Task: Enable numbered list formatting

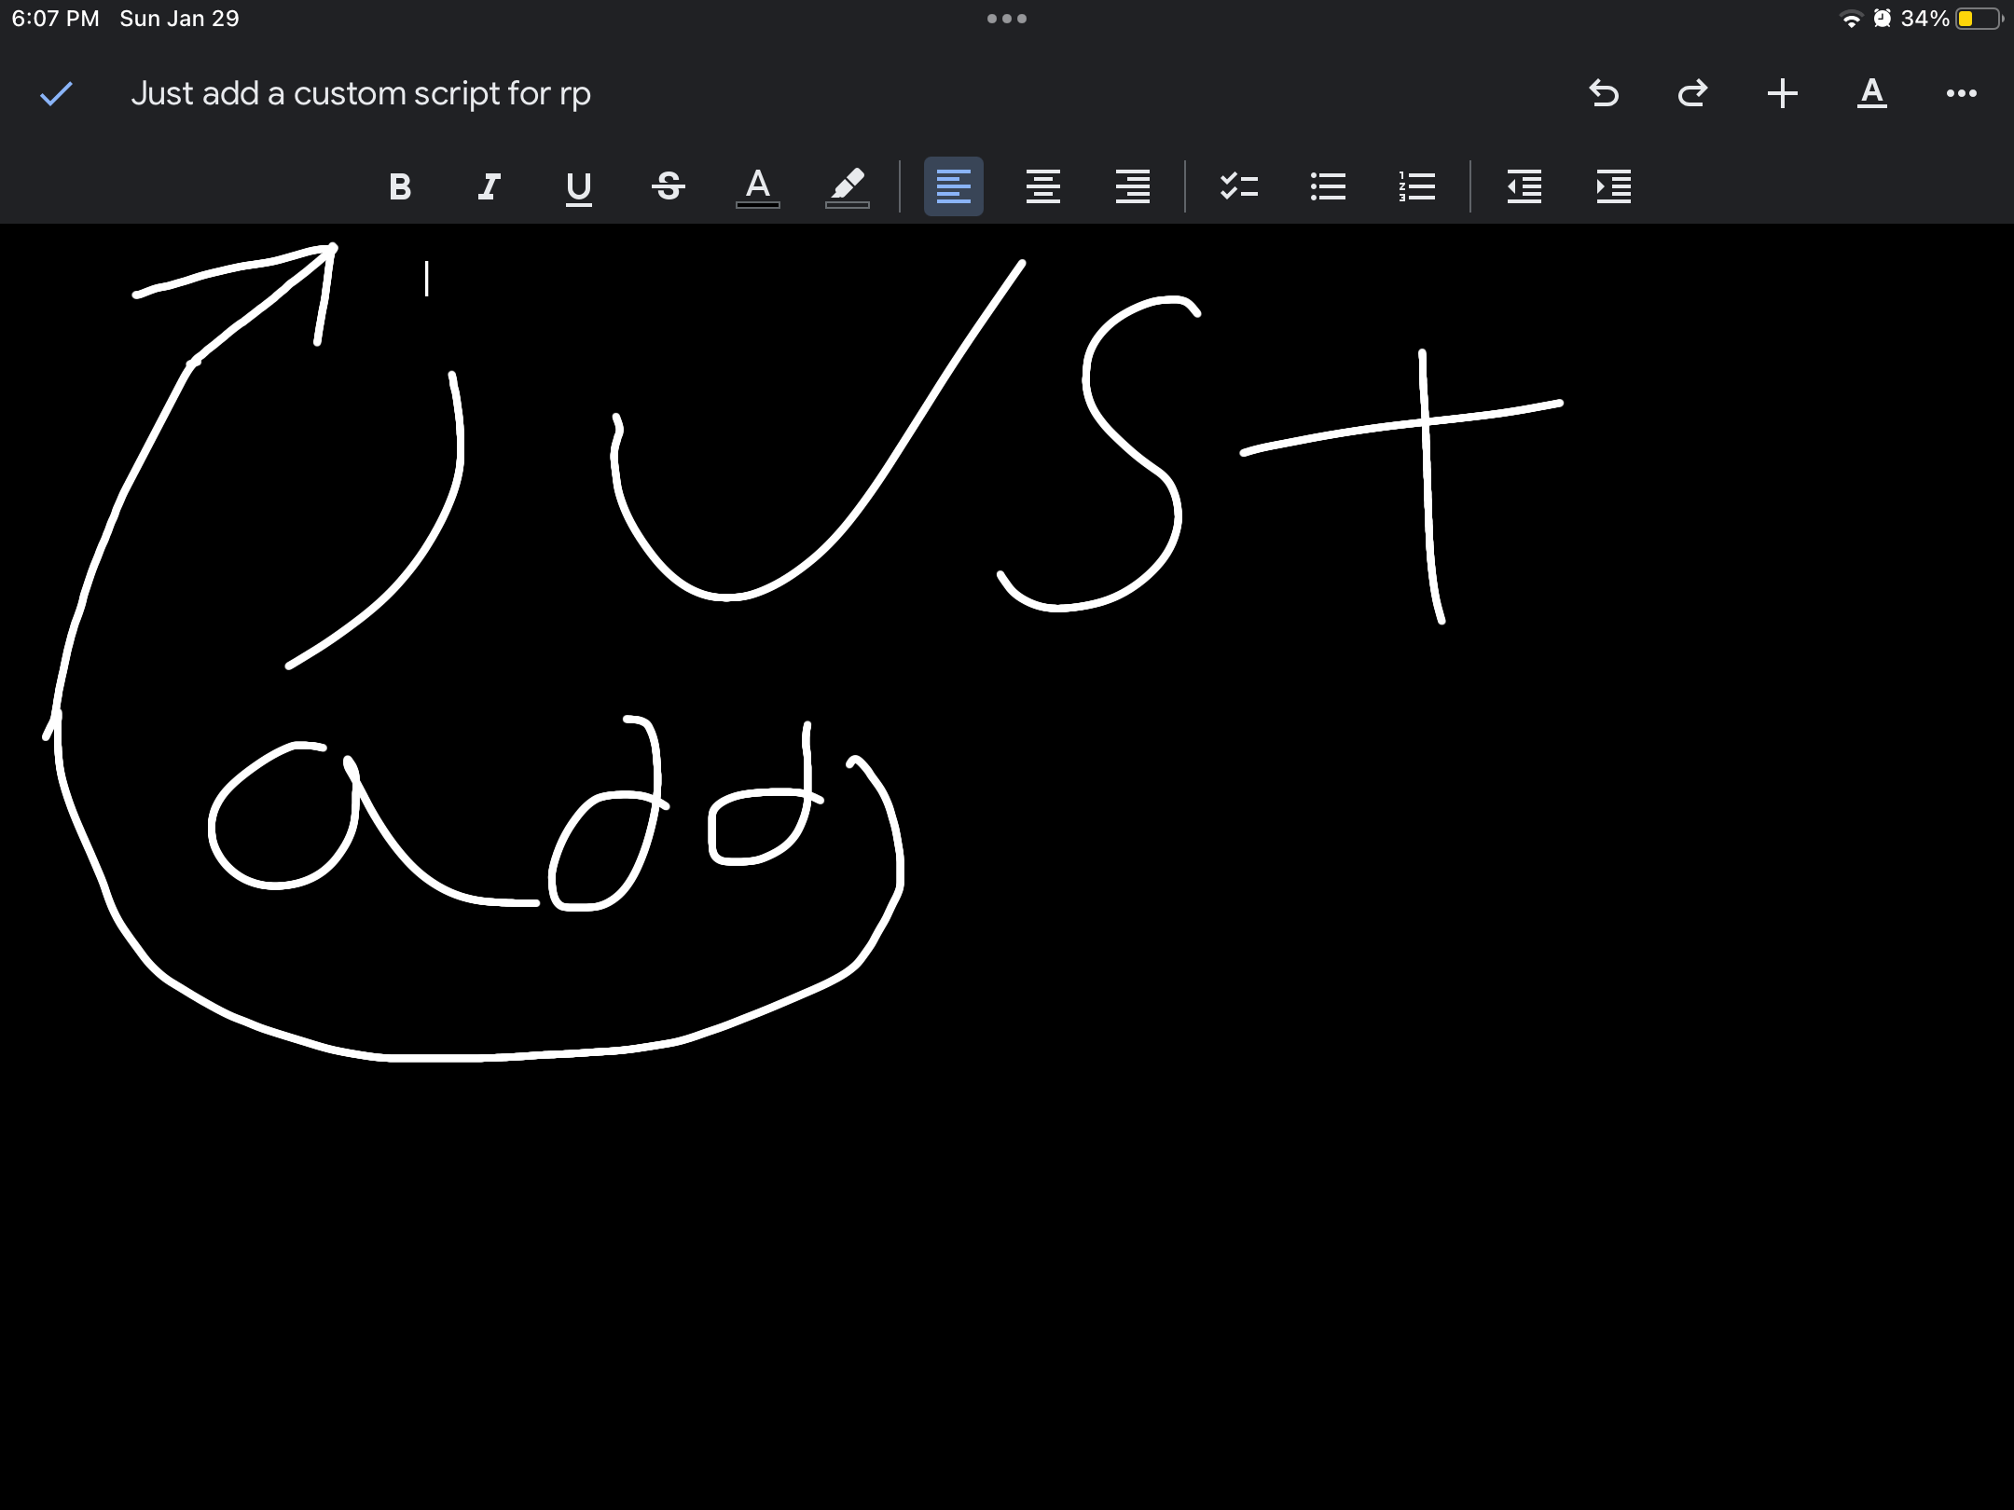Action: [1416, 186]
